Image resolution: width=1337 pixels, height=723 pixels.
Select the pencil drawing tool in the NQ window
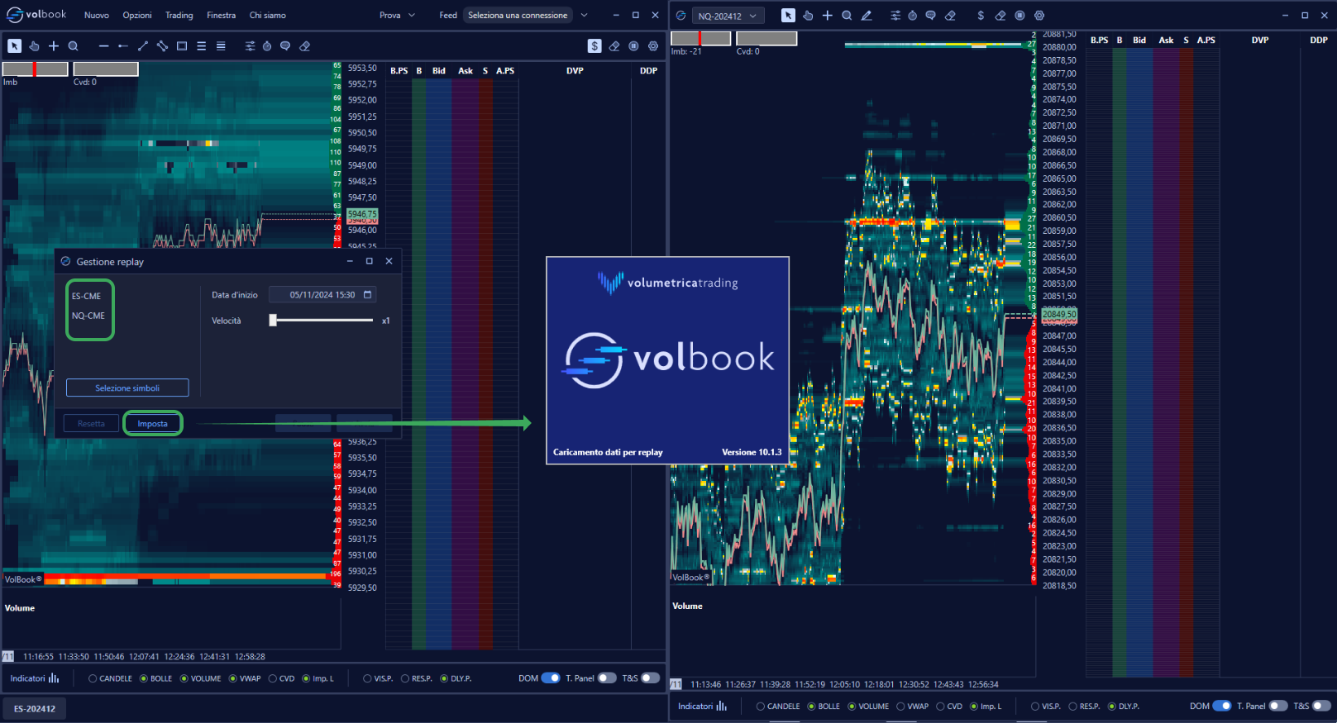(x=867, y=16)
